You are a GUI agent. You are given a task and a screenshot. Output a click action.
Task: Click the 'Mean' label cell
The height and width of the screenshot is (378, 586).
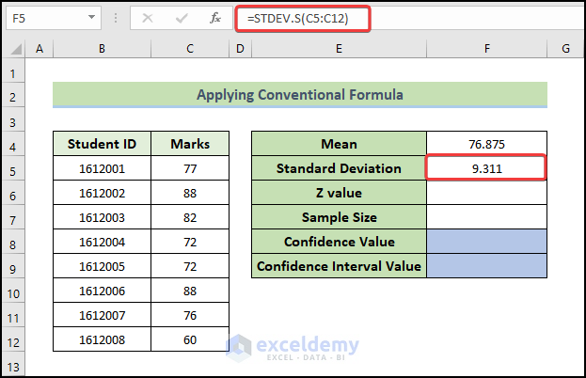(339, 144)
